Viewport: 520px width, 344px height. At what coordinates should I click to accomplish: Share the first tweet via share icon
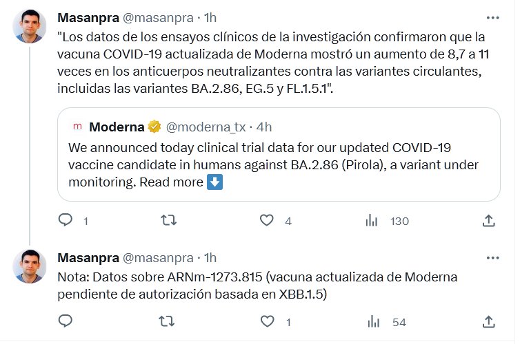488,220
